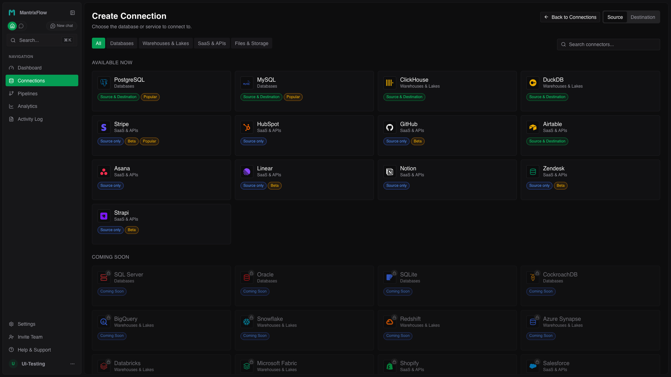Click Source only badge on HubSpot
The width and height of the screenshot is (671, 377).
click(x=253, y=141)
